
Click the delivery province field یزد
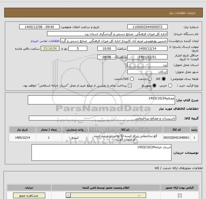point(147,65)
